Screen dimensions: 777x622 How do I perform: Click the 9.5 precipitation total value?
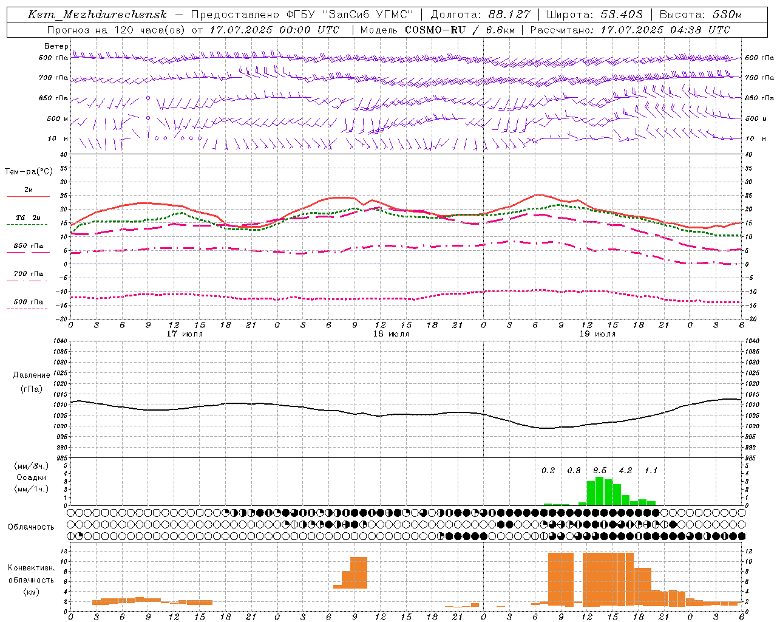600,471
